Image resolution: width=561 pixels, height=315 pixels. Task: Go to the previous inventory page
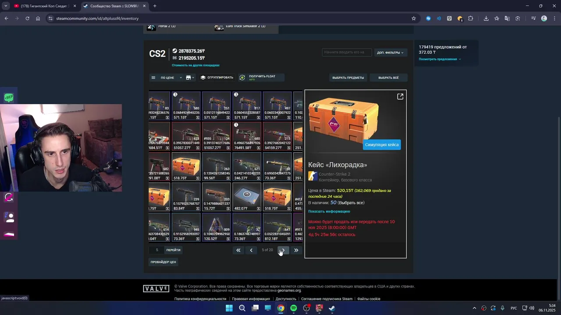pos(251,250)
